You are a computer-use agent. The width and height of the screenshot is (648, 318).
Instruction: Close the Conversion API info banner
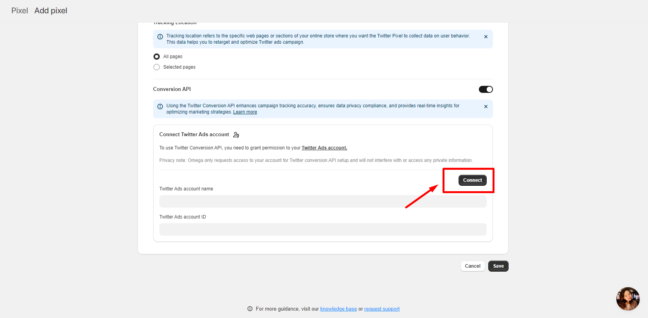click(x=486, y=107)
